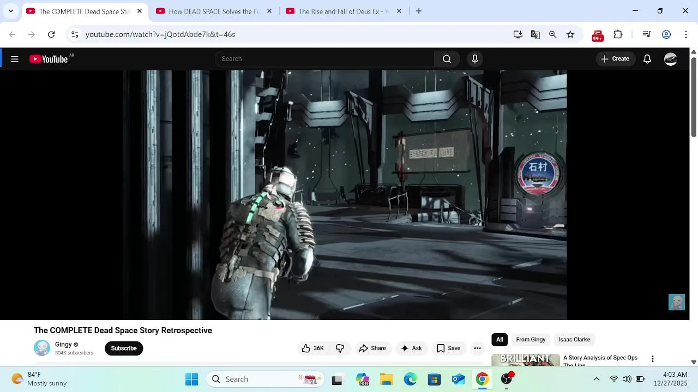Click the channel watermark on the video
The width and height of the screenshot is (698, 392).
pos(677,302)
